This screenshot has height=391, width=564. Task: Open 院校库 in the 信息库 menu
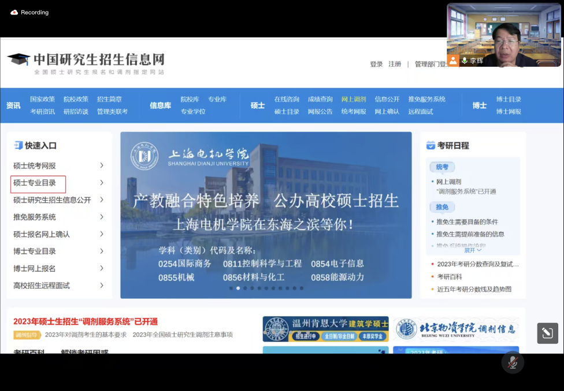pyautogui.click(x=190, y=99)
